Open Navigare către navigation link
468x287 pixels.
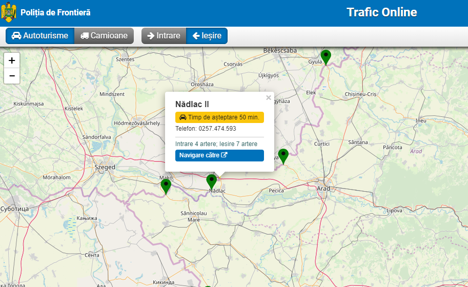219,155
